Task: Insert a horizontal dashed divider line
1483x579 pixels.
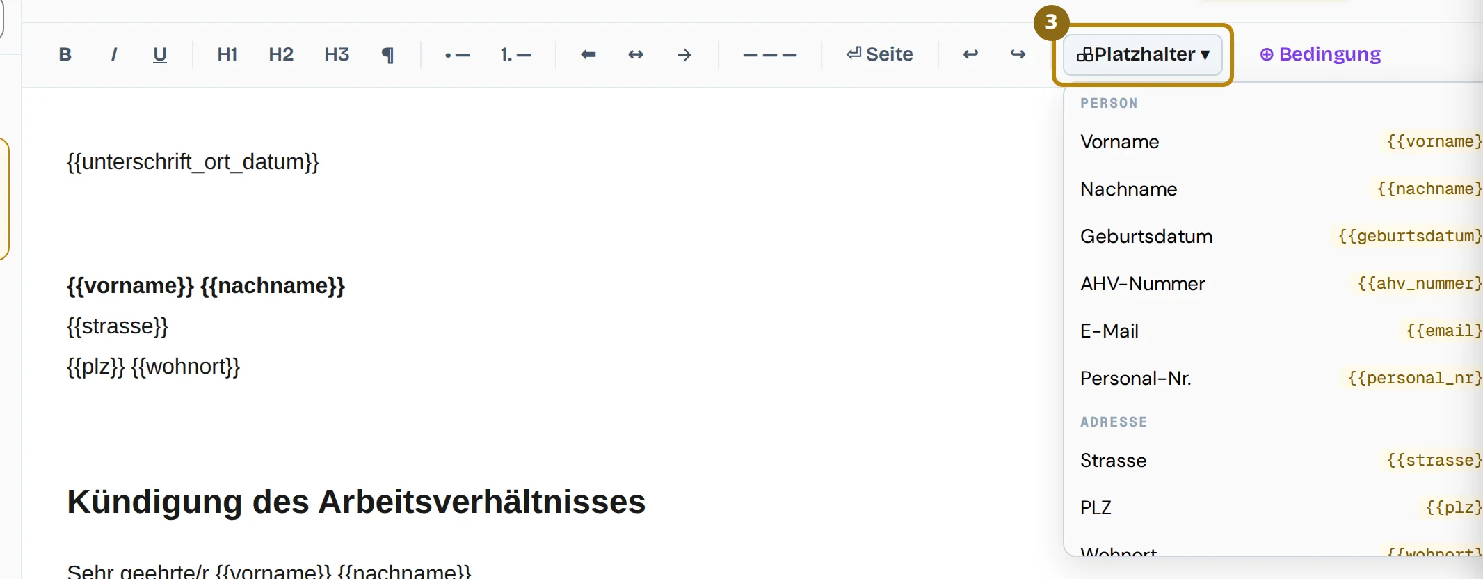Action: click(x=770, y=54)
